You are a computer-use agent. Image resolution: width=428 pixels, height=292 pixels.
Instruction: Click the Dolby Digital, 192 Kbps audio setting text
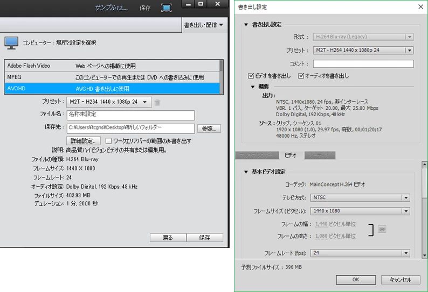click(x=102, y=187)
